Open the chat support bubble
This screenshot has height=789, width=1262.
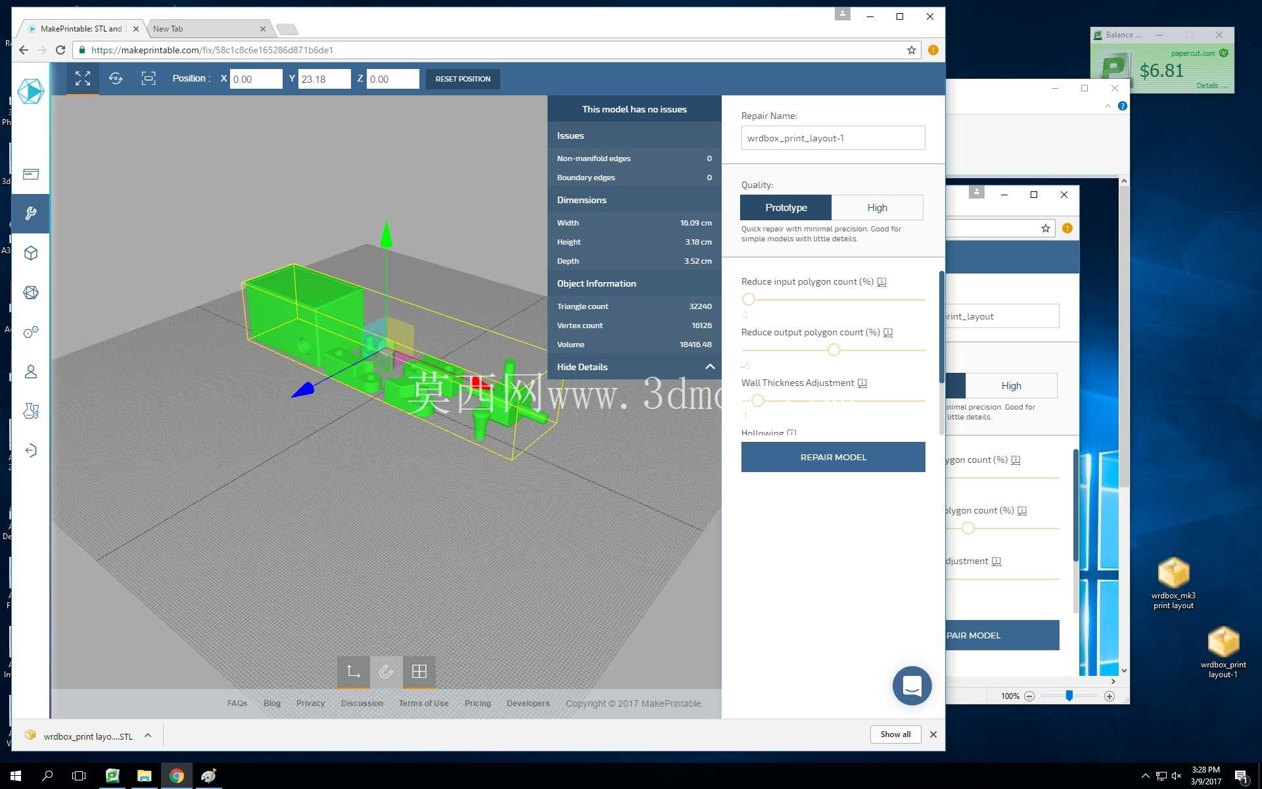(912, 686)
